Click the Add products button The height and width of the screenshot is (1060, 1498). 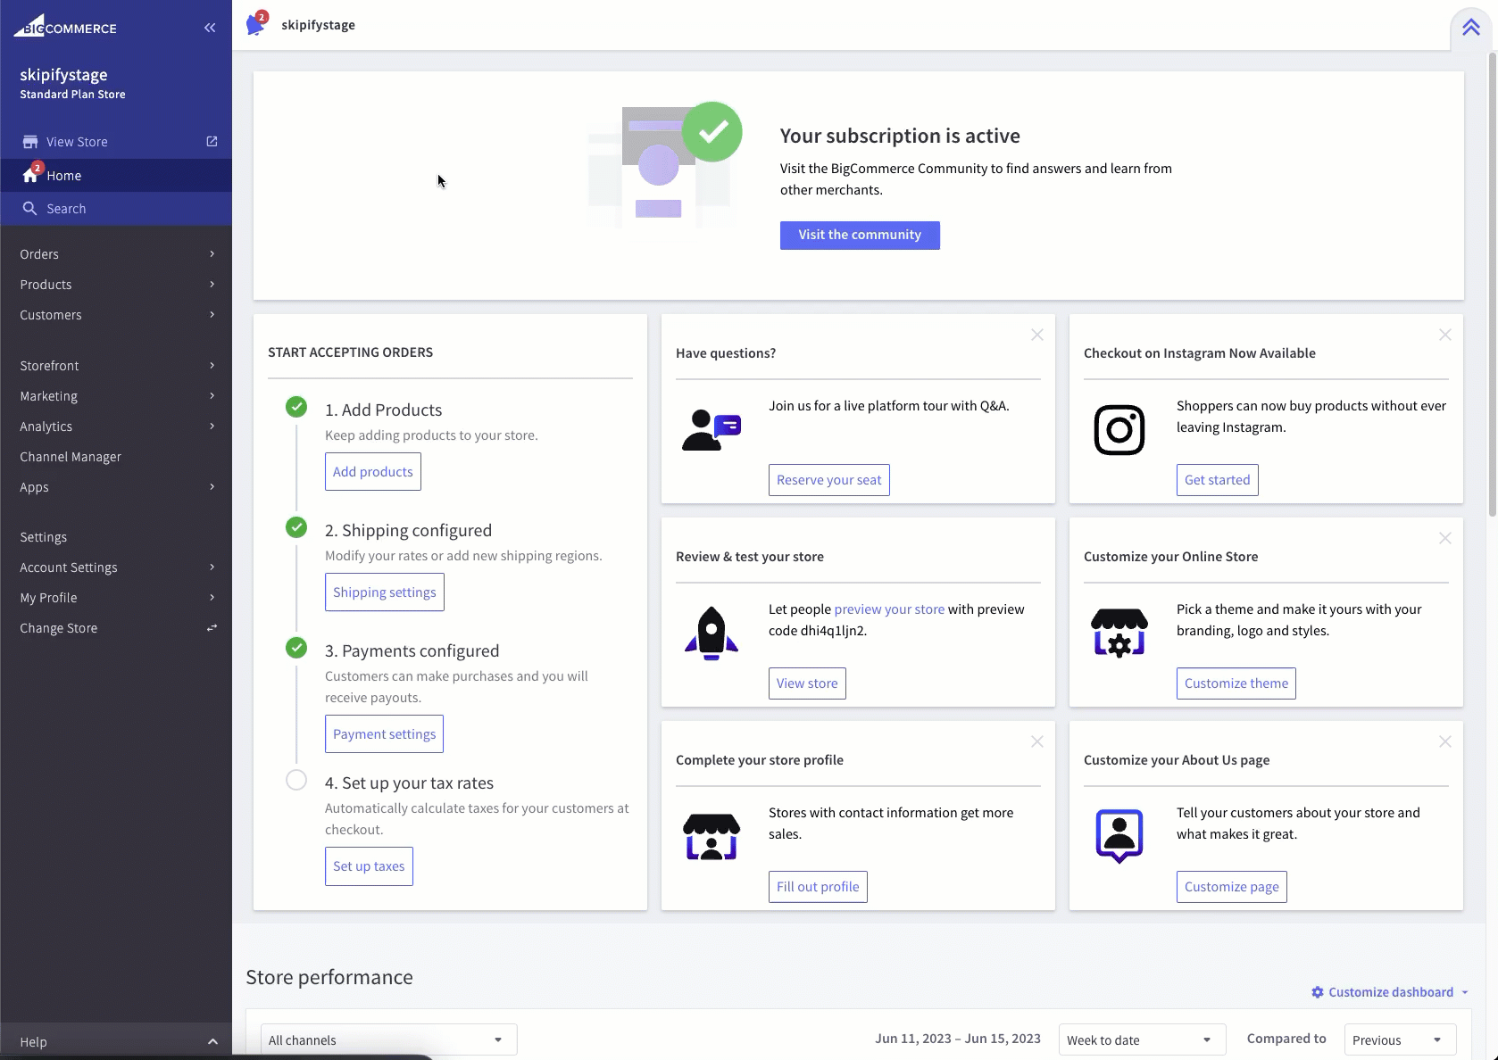point(373,472)
